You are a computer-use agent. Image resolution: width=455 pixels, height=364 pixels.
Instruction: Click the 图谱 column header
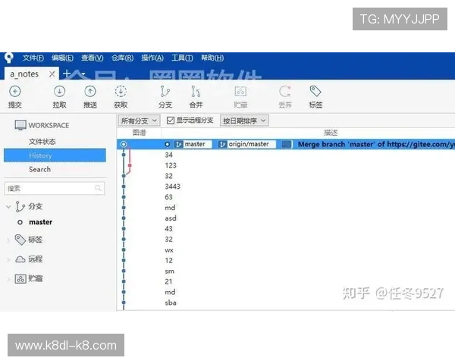point(139,133)
